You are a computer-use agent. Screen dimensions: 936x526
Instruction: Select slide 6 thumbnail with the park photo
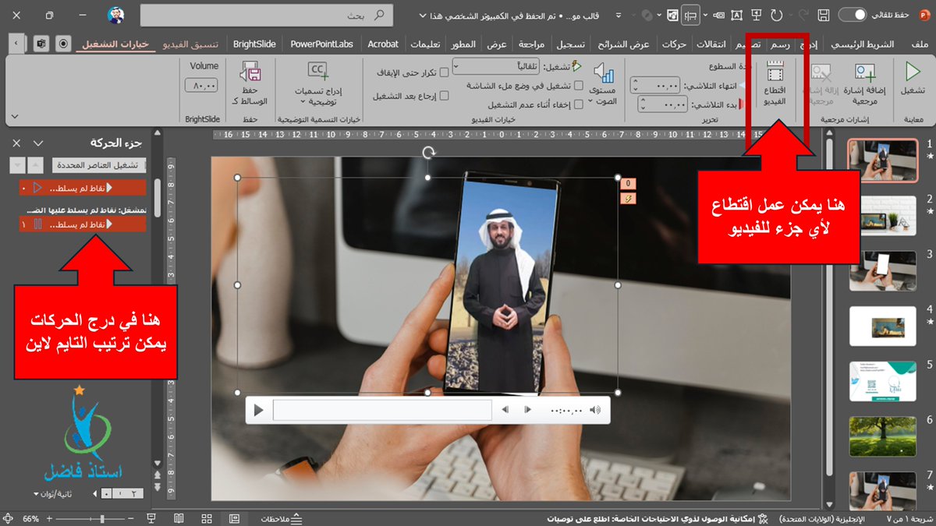click(x=883, y=435)
